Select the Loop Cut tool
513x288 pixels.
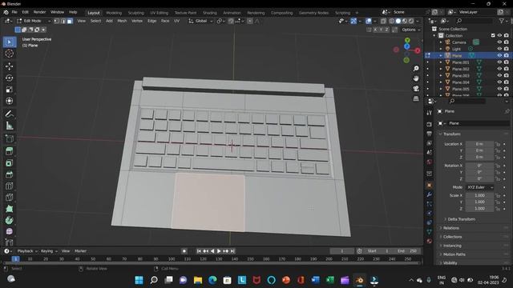tap(9, 186)
